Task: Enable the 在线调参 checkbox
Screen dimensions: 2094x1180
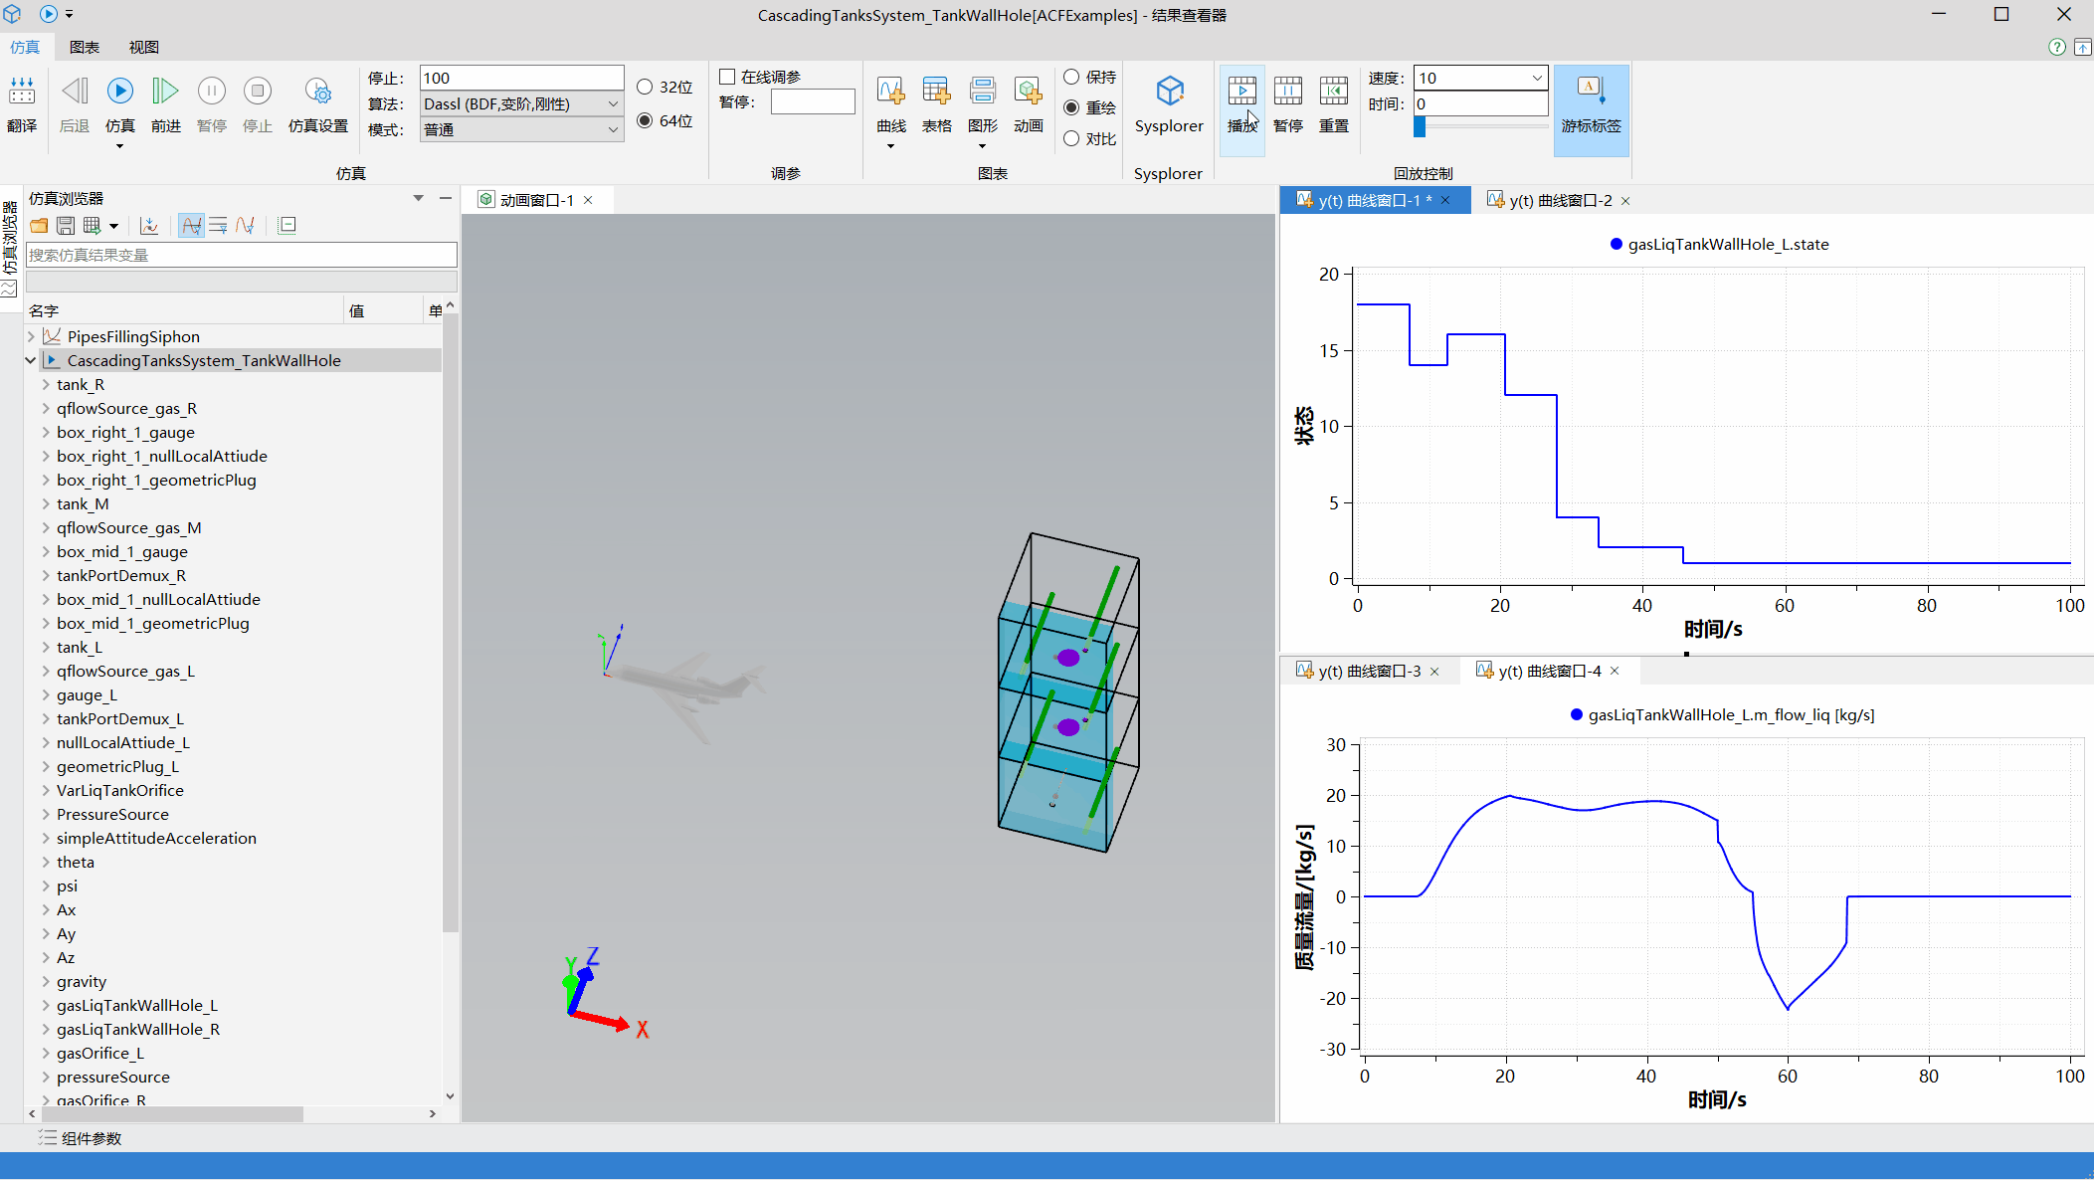Action: (x=728, y=77)
